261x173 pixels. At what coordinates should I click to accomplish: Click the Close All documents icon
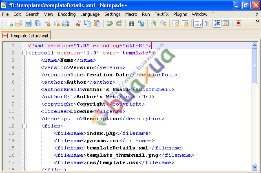(x=56, y=23)
